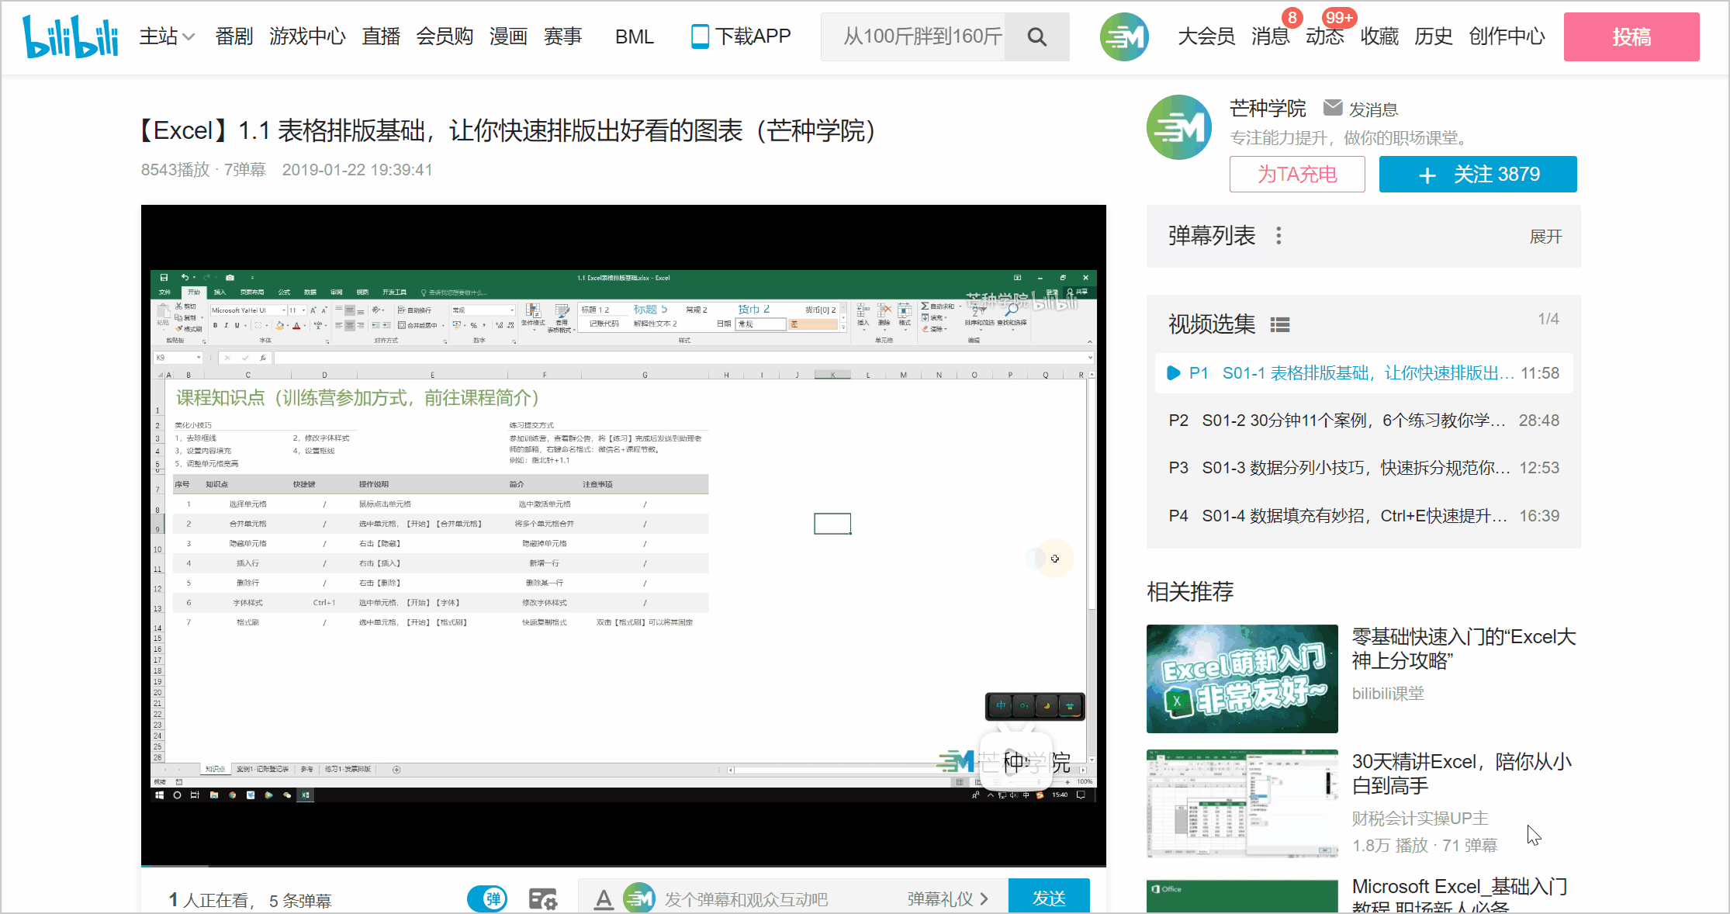
Task: Select P4 S01-4 数据填充有妙招 episode
Action: (1364, 516)
